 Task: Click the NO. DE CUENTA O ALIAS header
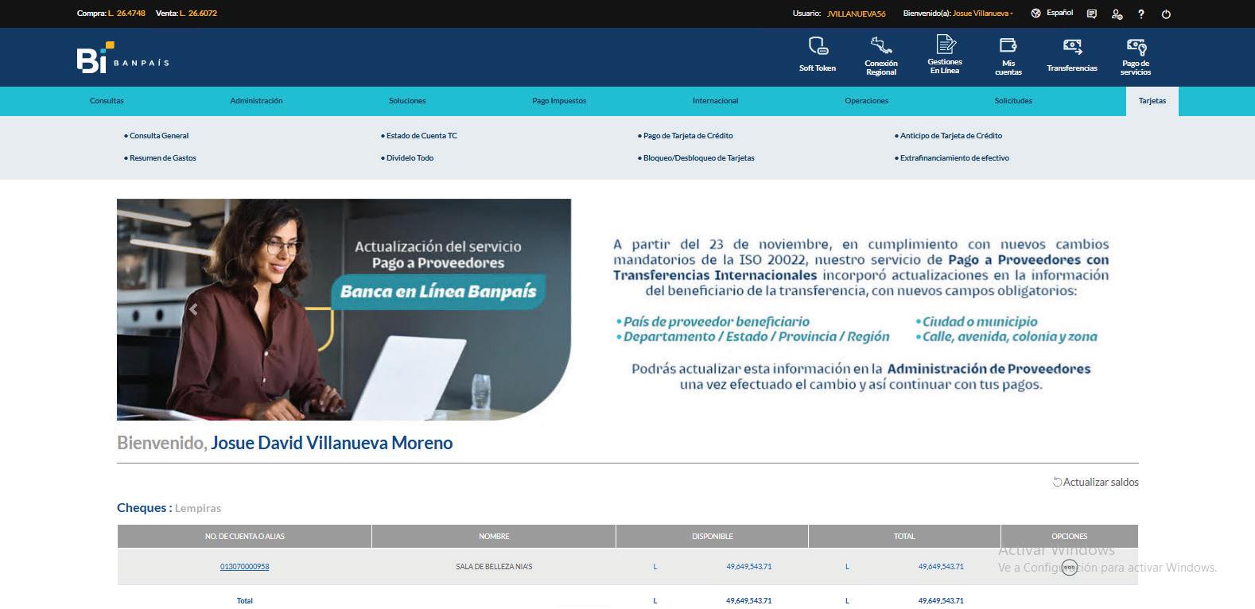click(x=244, y=537)
